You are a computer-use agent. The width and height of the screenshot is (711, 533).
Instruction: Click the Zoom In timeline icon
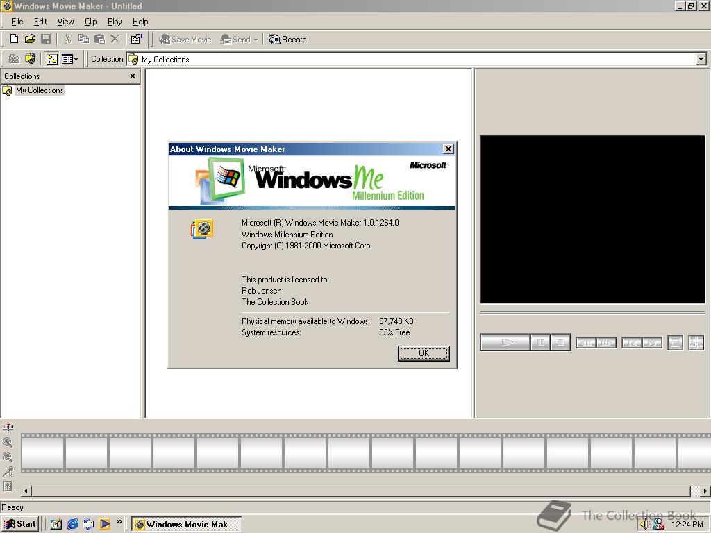click(x=8, y=442)
